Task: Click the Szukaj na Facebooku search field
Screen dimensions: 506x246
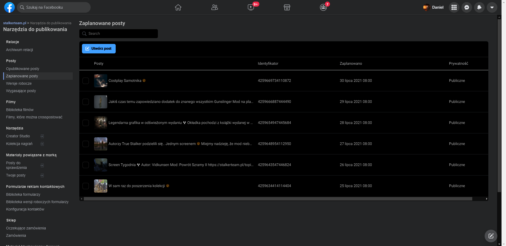Action: [54, 7]
